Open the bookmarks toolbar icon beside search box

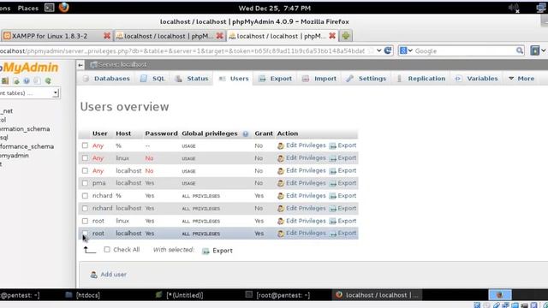[x=534, y=50]
